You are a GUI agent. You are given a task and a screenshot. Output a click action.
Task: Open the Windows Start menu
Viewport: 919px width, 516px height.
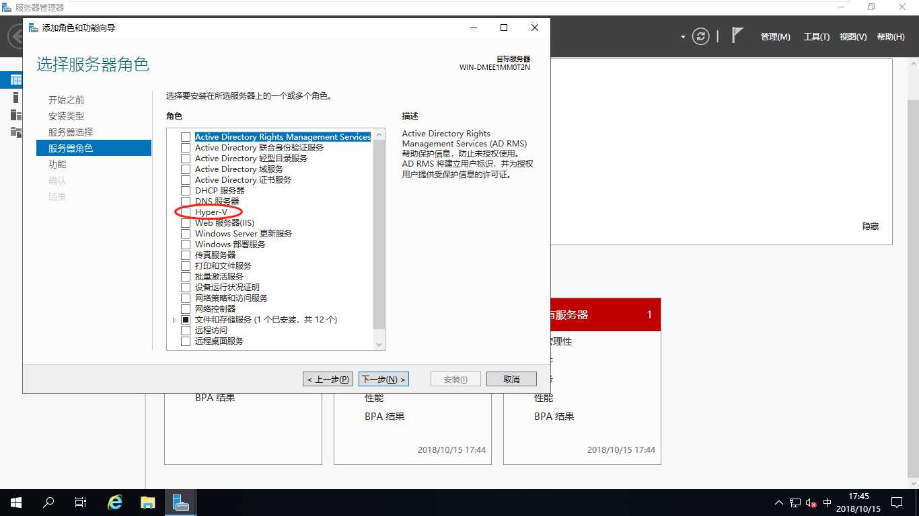tap(15, 503)
